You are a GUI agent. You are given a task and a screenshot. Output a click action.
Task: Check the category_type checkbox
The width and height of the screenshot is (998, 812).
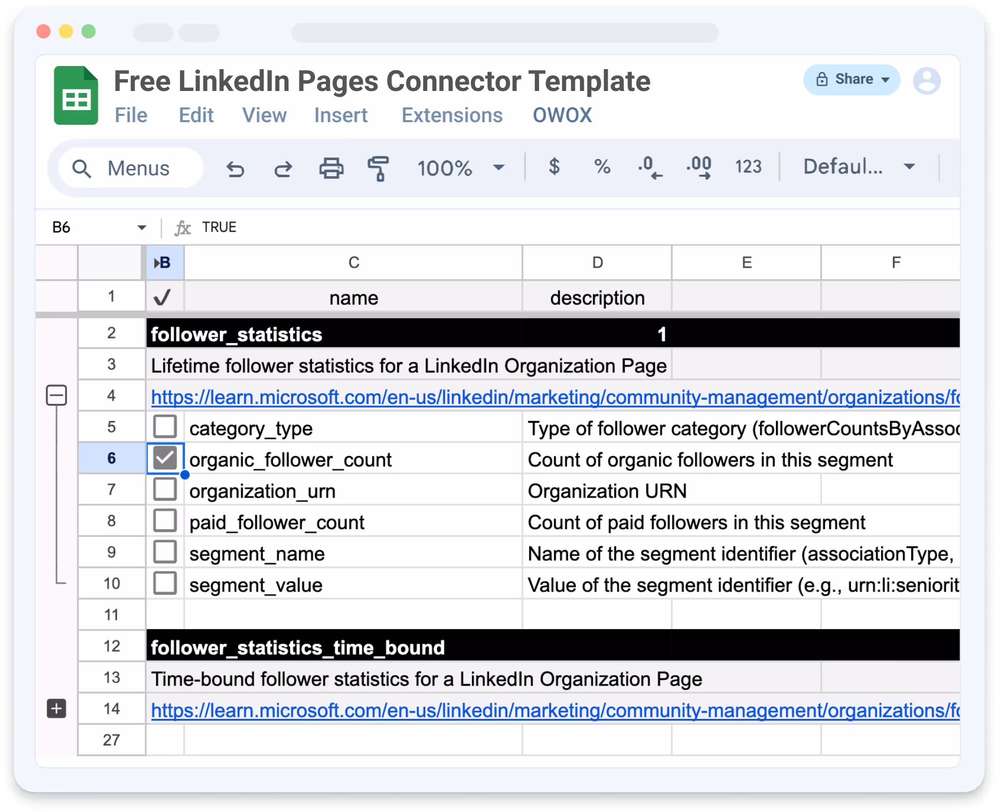coord(165,427)
